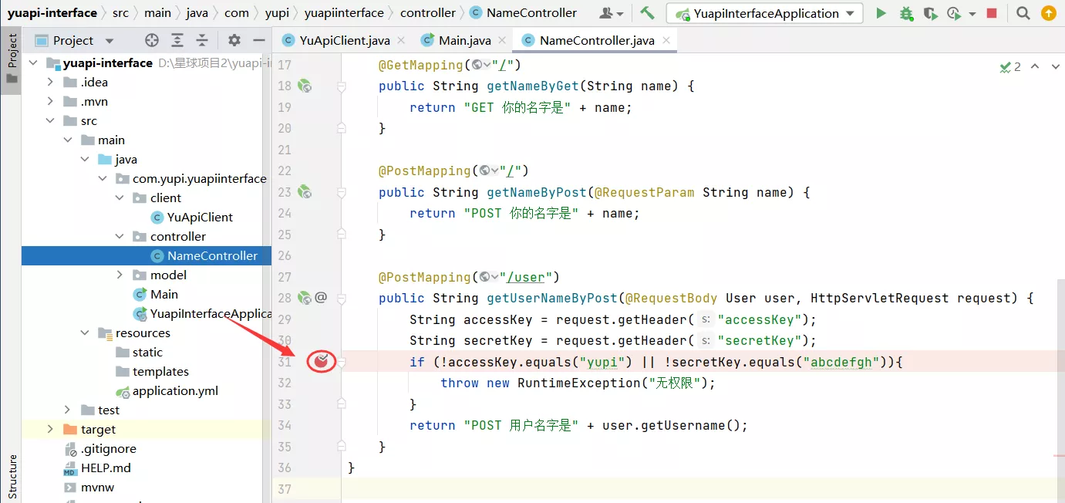The width and height of the screenshot is (1065, 503).
Task: Stop the running application with the red square
Action: coord(992,13)
